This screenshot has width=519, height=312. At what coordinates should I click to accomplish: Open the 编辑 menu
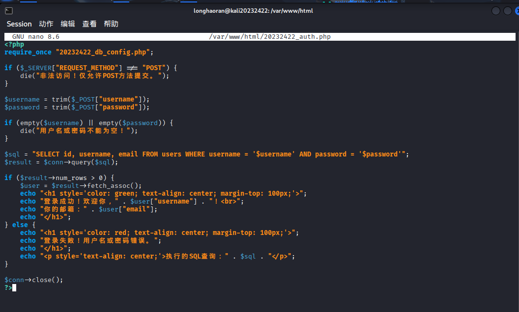[68, 24]
